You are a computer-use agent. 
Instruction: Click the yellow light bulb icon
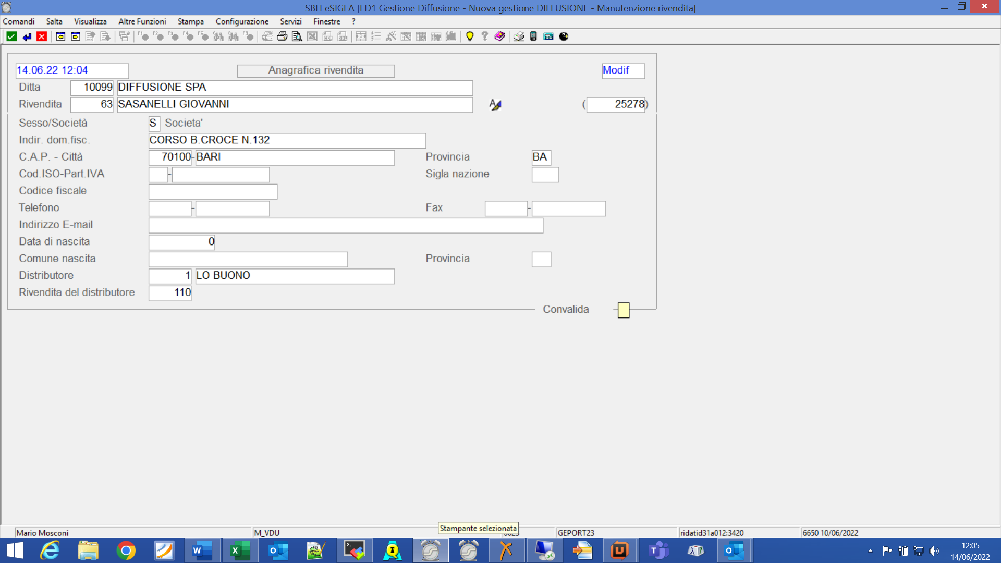(470, 36)
